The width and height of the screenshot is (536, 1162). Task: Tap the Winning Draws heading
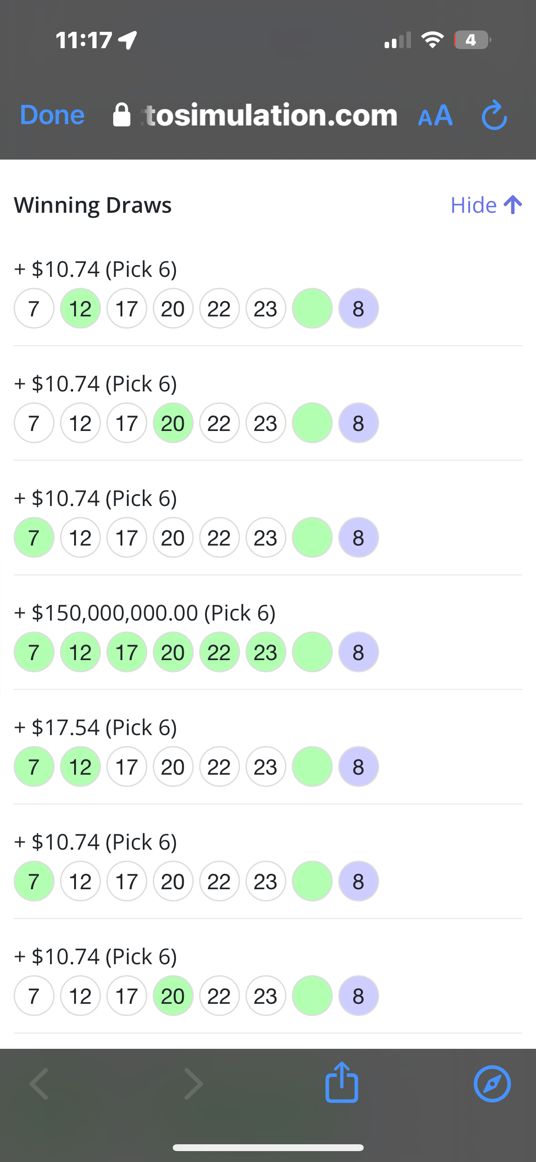tap(93, 205)
